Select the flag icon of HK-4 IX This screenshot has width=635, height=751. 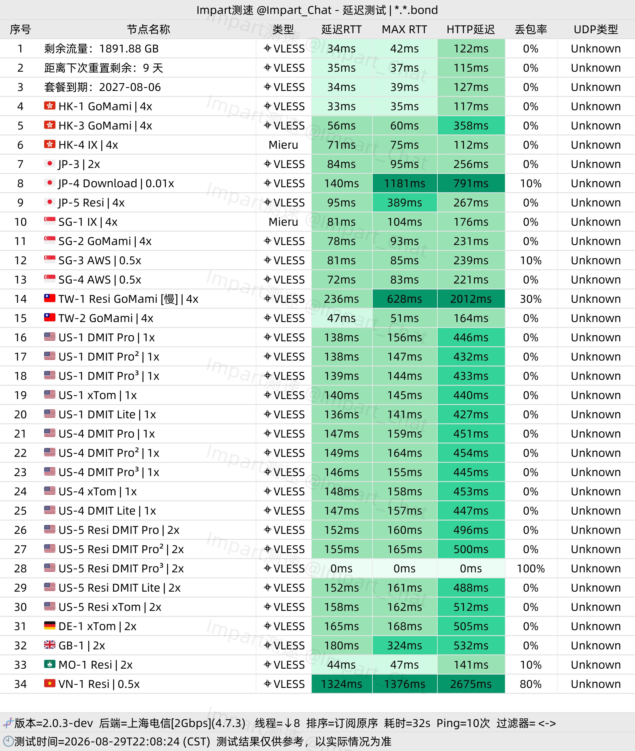tap(50, 144)
